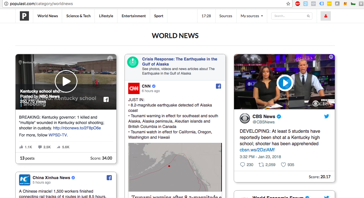Open the red user account icon
Screen dimensions: 364x198
[326, 16]
